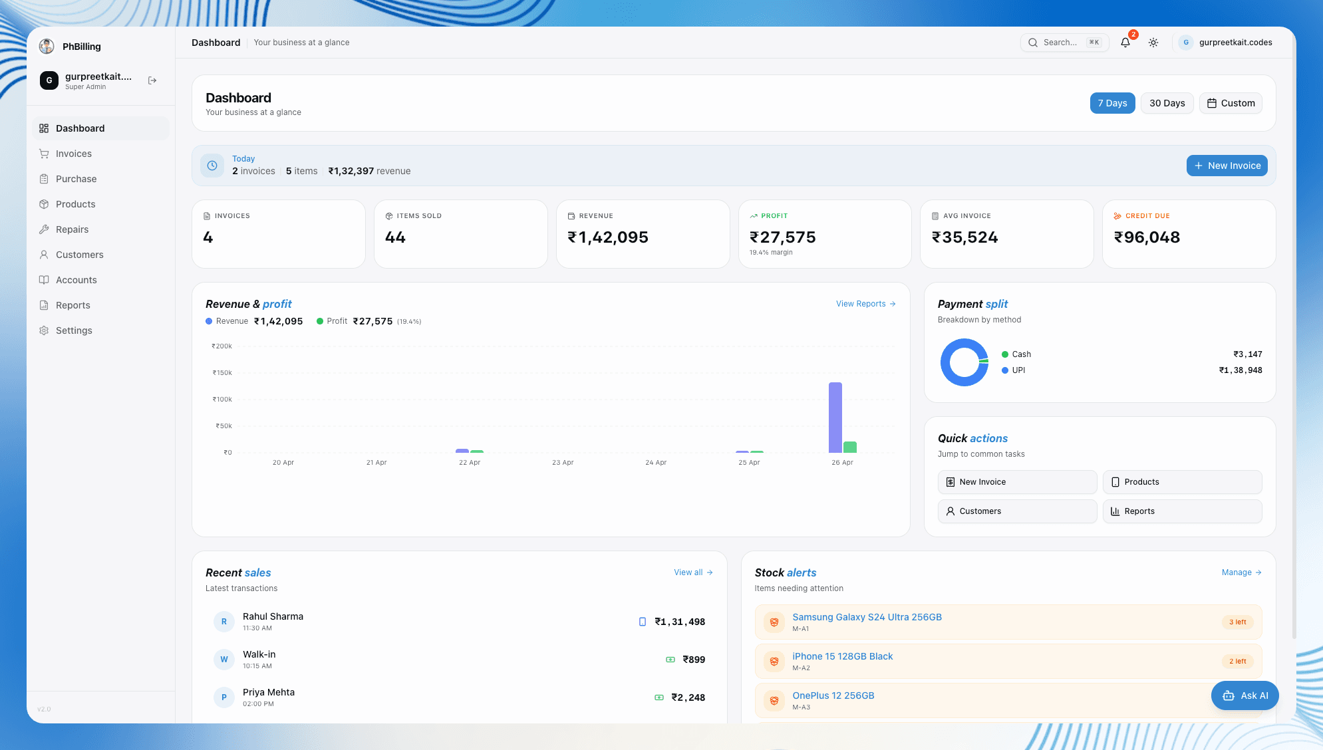Click the G avatar next to gurpreetkait.codes
Image resolution: width=1323 pixels, height=750 pixels.
tap(1186, 43)
